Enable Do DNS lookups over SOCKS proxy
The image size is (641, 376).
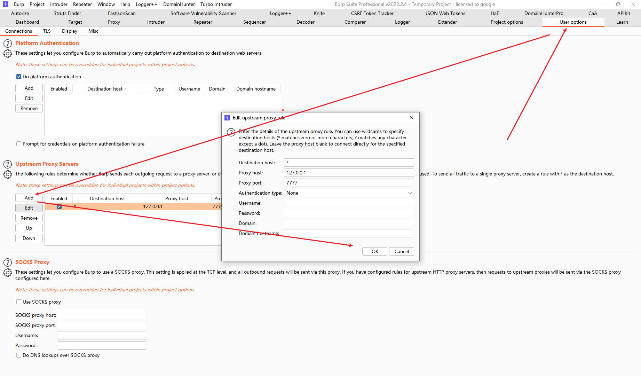(x=19, y=355)
